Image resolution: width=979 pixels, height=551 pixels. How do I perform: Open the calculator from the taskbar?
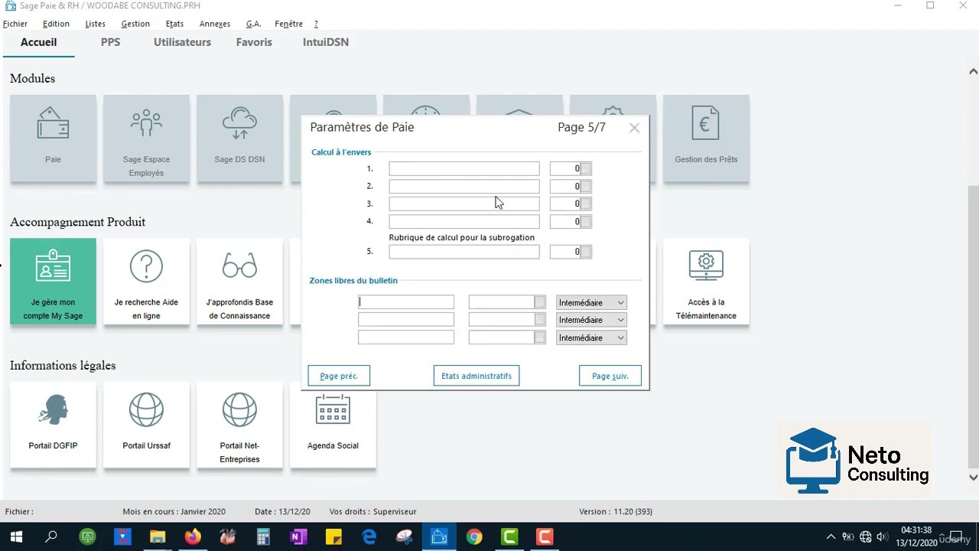coord(263,537)
